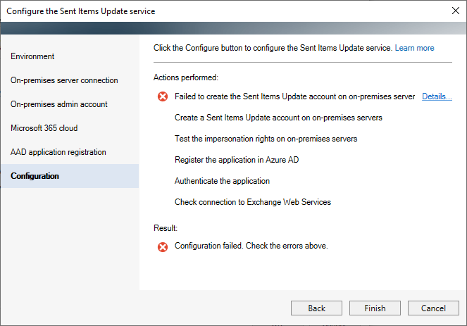This screenshot has width=467, height=326.
Task: Cancel the configuration wizard
Action: pos(433,308)
